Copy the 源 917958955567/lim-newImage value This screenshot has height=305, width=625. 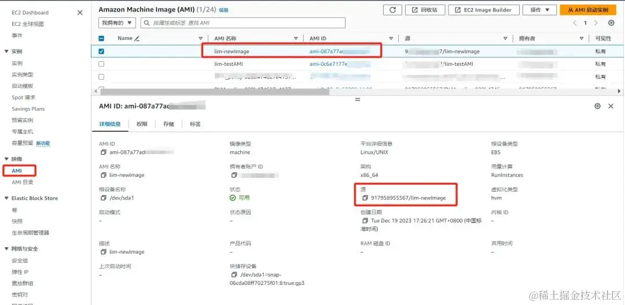coord(365,198)
